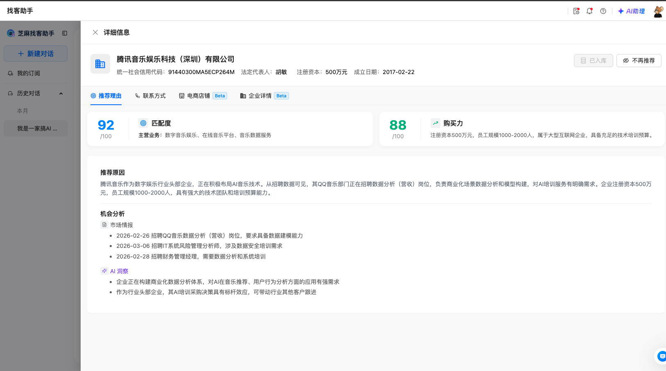666x371 pixels.
Task: Click the Beta badge next to 企业详情
Action: tap(281, 96)
